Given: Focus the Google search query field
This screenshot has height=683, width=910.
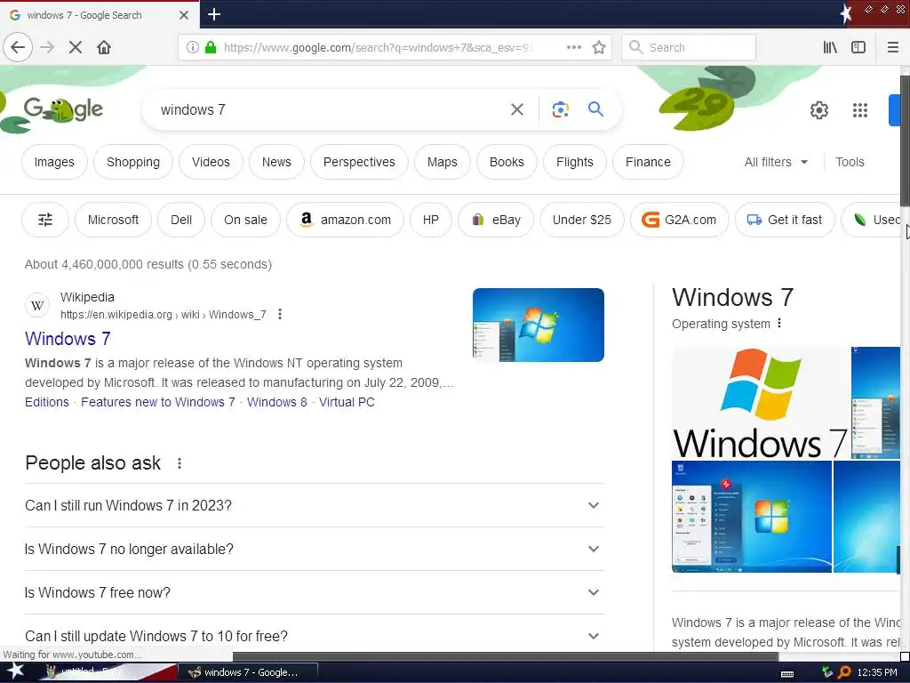Looking at the screenshot, I should pos(331,109).
